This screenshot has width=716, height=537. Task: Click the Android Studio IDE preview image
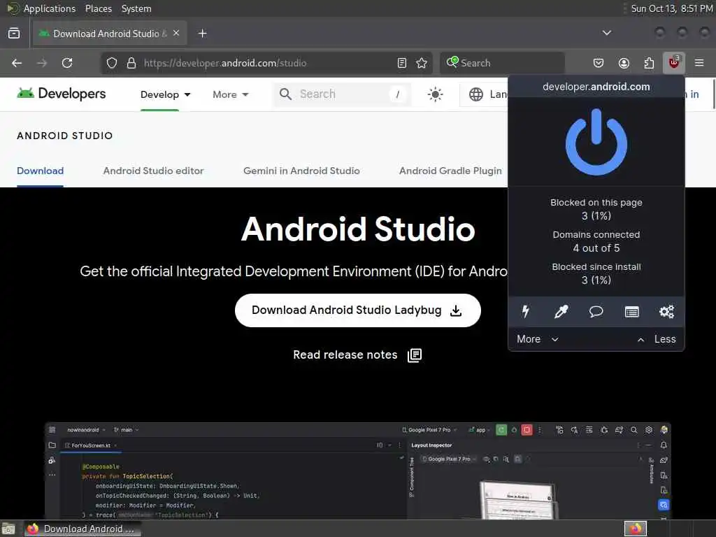coord(357,471)
